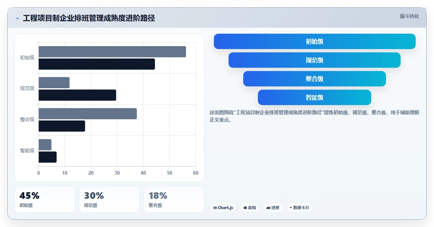Click the dark navy bar for 智能级 in chart

pos(48,157)
